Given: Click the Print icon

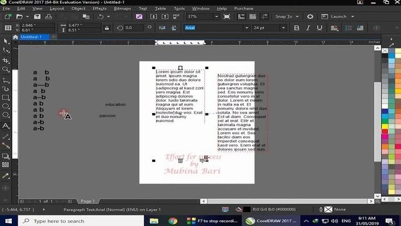Looking at the screenshot, I should click(49, 17).
